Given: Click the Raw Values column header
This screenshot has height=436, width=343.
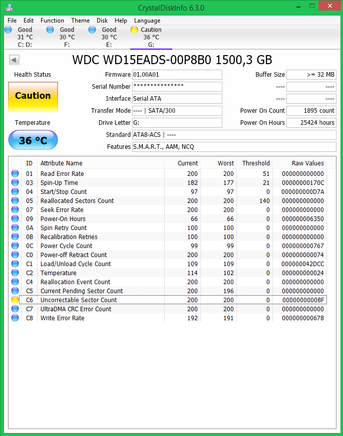Looking at the screenshot, I should click(299, 163).
